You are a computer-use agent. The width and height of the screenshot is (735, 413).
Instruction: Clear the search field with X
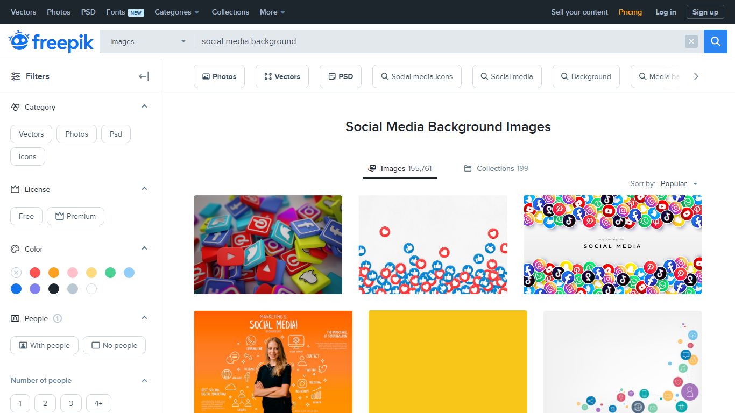[x=691, y=41]
